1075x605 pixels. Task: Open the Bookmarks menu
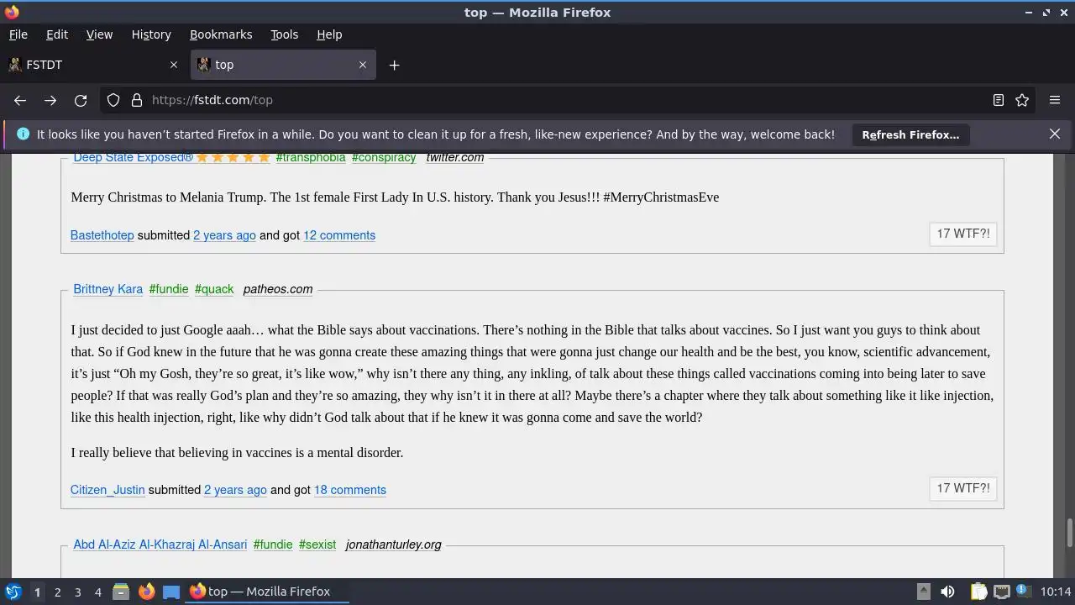pos(221,34)
